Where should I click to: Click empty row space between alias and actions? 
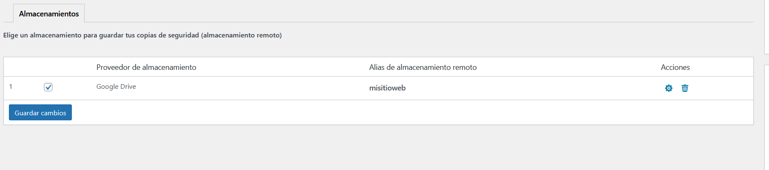click(x=528, y=88)
